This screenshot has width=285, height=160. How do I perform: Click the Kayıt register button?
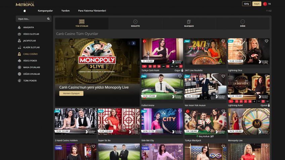tap(257, 4)
